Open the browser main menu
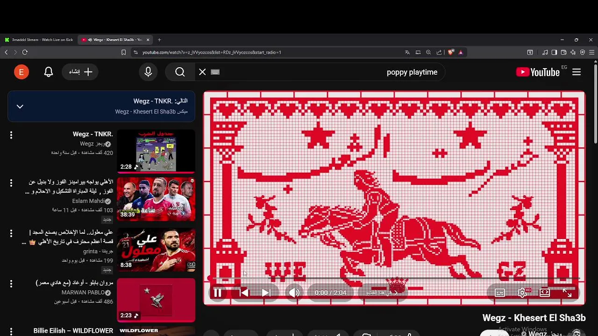 [x=592, y=52]
